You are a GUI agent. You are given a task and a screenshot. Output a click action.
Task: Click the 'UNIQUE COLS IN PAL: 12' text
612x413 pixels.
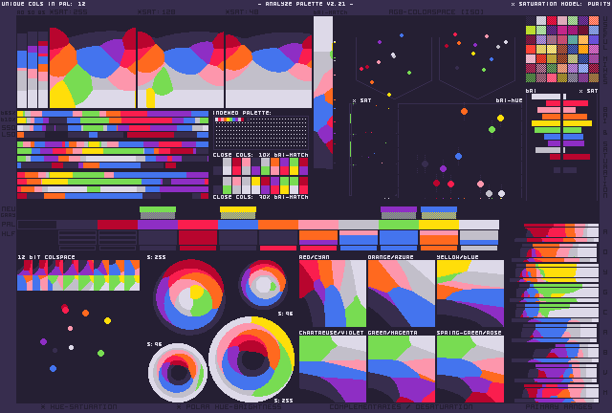(x=43, y=4)
